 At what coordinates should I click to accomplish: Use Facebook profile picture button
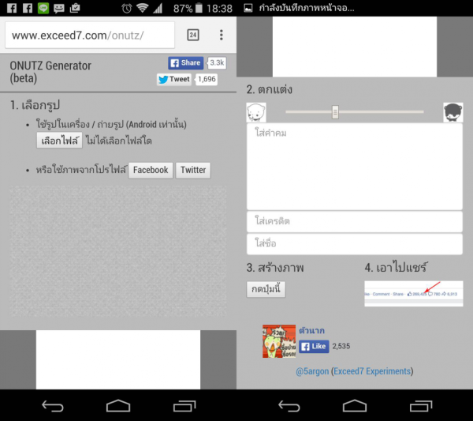pos(151,170)
